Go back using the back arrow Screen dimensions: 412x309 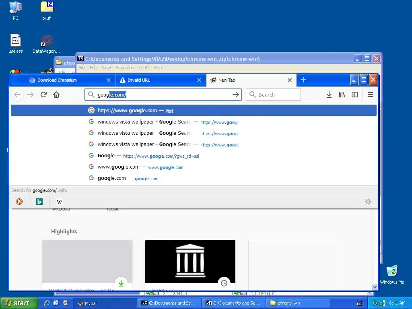pos(17,95)
